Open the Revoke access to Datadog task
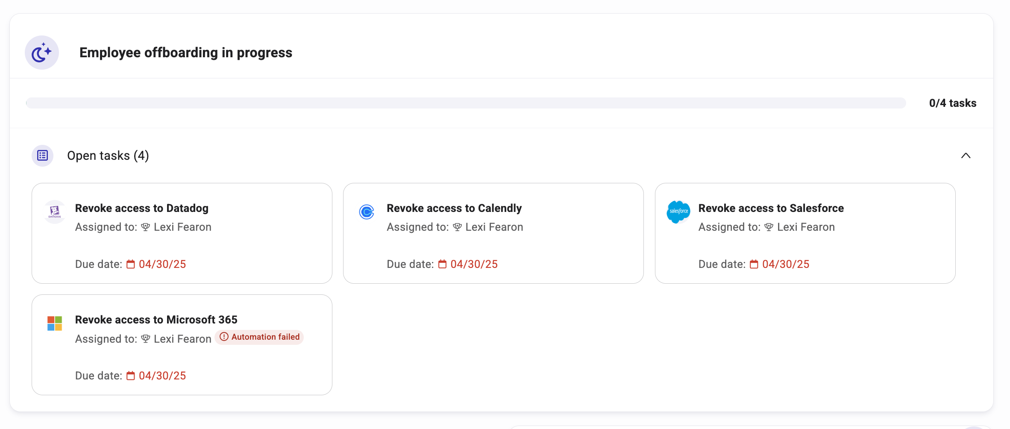 [142, 208]
